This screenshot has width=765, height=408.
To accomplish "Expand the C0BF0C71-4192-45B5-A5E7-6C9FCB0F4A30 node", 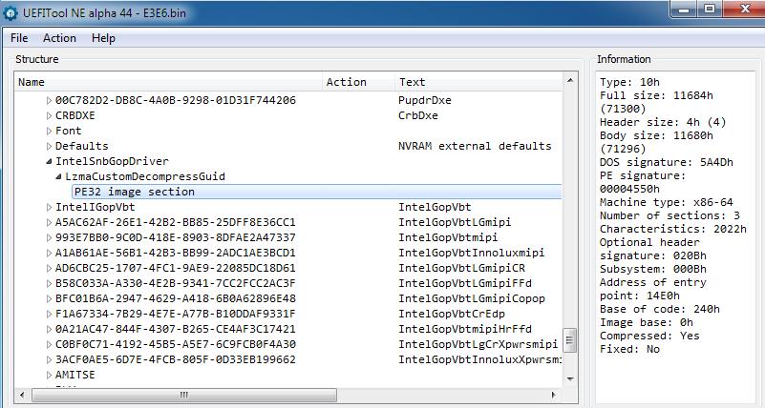I will pos(49,344).
